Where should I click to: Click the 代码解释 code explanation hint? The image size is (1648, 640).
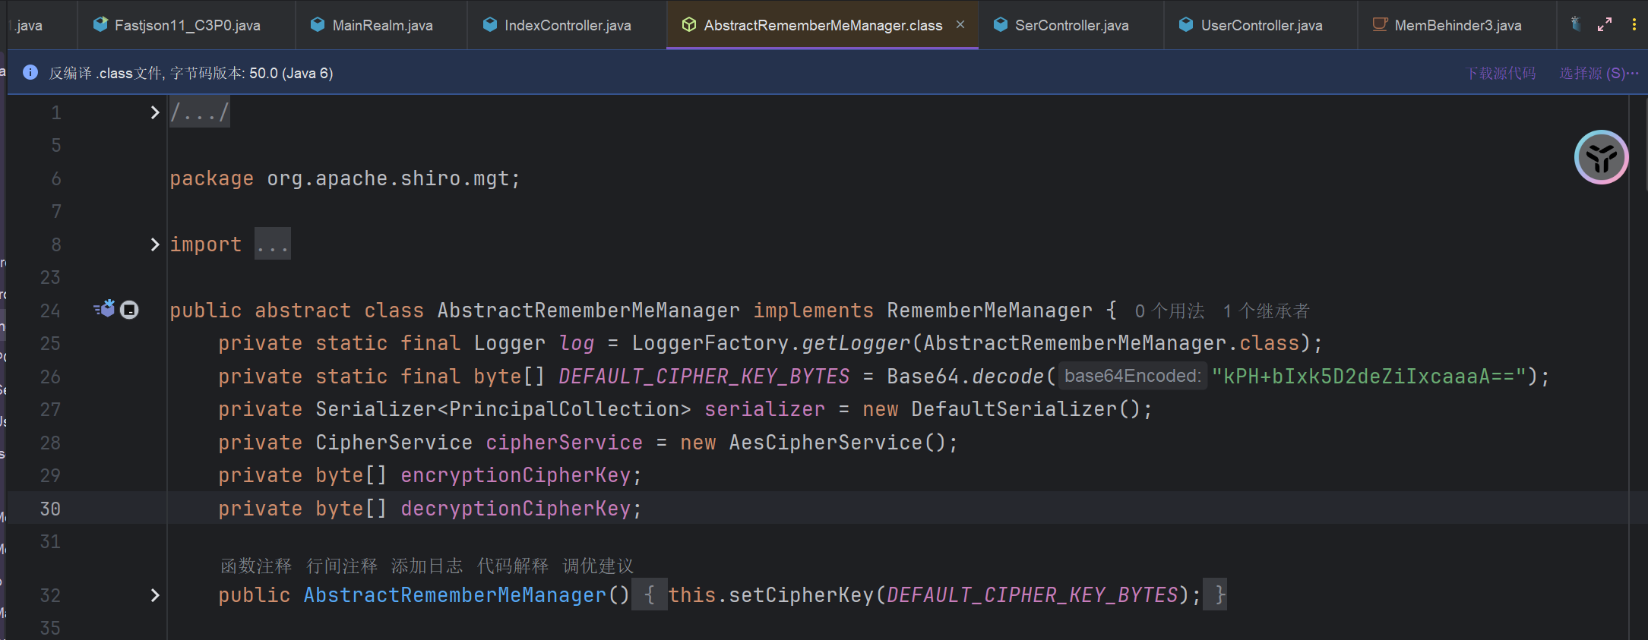(512, 566)
